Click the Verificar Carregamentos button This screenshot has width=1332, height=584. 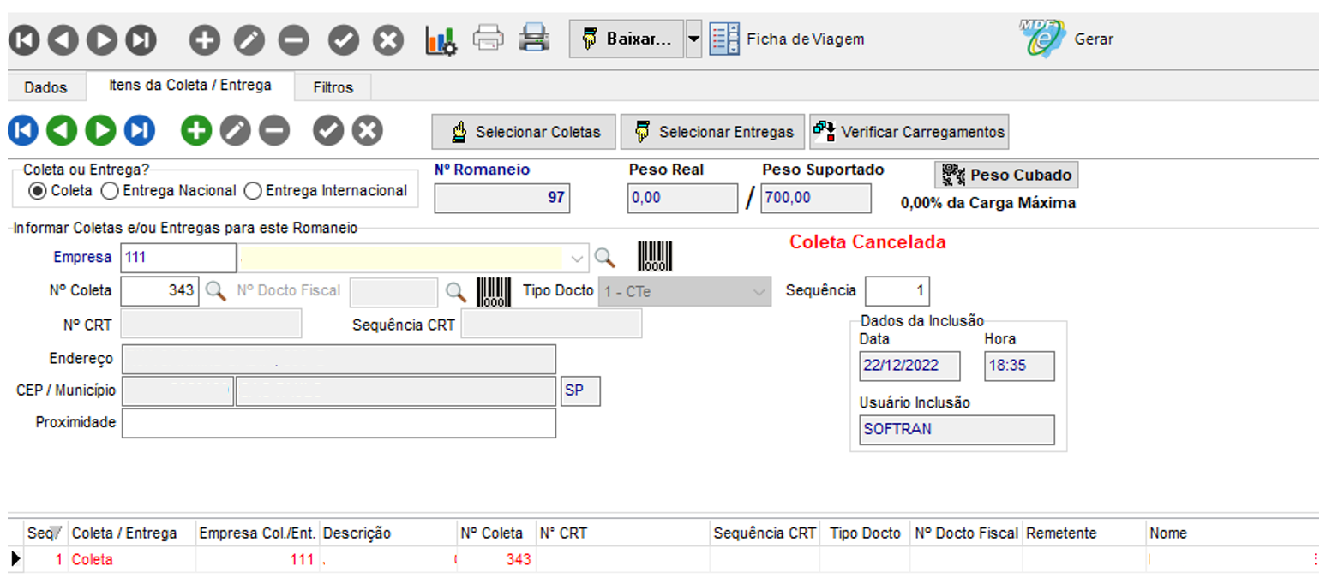pyautogui.click(x=909, y=132)
